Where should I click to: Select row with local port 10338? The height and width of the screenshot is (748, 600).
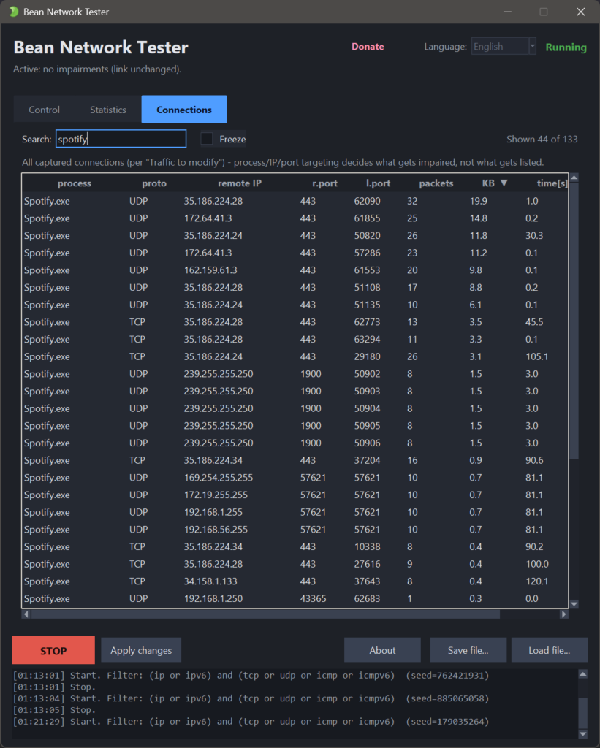tap(295, 546)
